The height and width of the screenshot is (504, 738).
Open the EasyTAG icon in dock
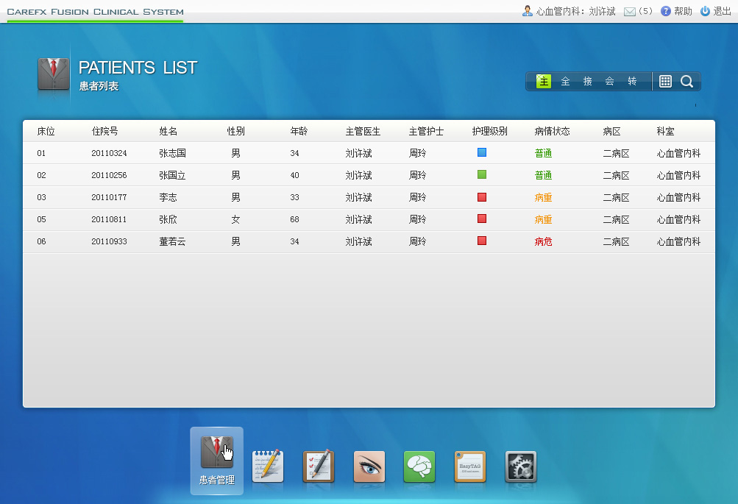pos(469,466)
